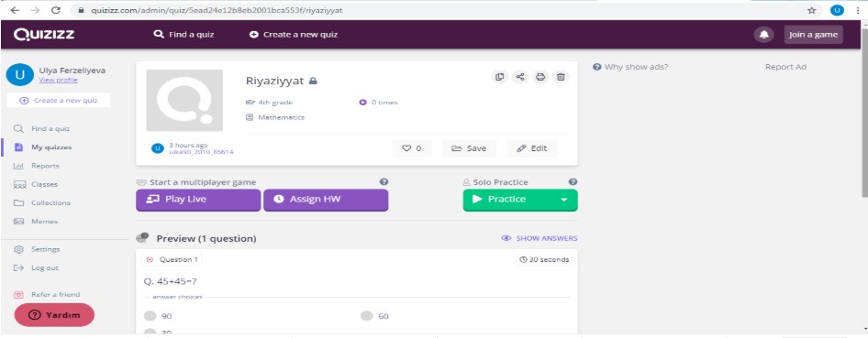Share the quiz with the share icon

coord(520,77)
